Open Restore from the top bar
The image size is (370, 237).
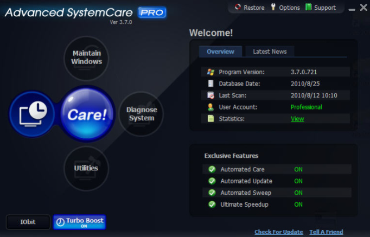point(250,8)
